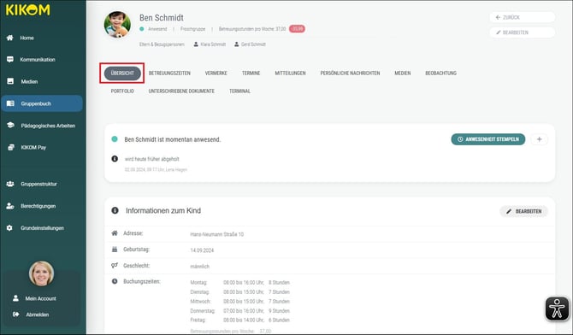Click the Abmelden logout arrow icon
This screenshot has width=573, height=335.
point(15,314)
